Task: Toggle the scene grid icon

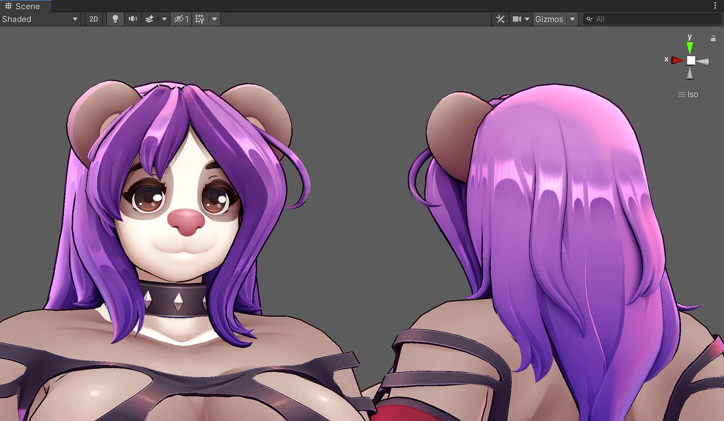Action: pyautogui.click(x=200, y=19)
